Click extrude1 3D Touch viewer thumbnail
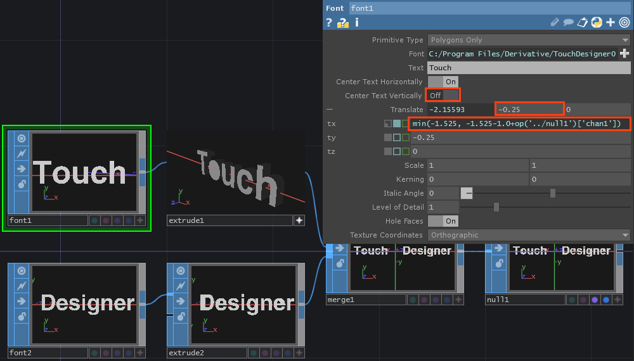 tap(236, 172)
